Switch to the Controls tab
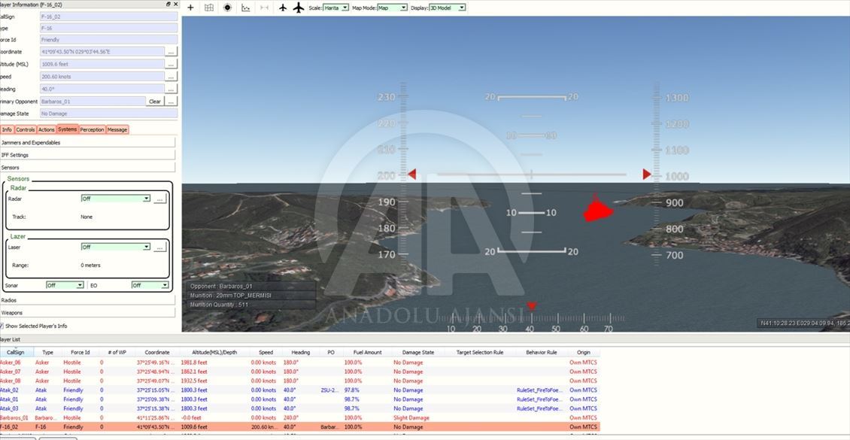This screenshot has width=850, height=440. [26, 129]
